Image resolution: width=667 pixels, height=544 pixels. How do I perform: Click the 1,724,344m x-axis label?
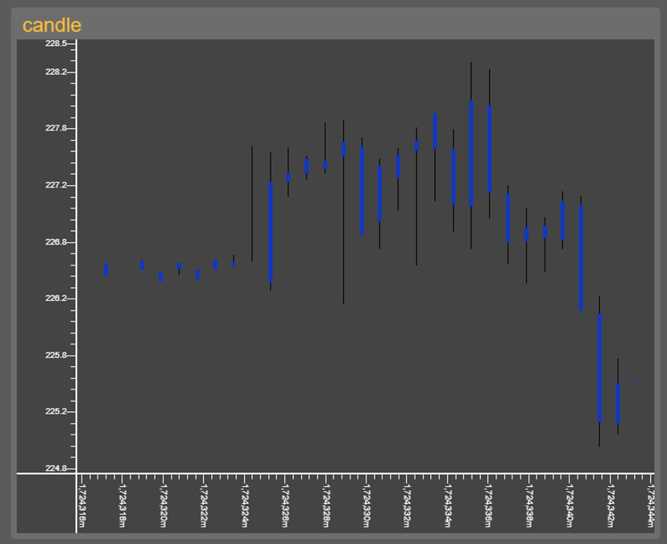point(650,505)
